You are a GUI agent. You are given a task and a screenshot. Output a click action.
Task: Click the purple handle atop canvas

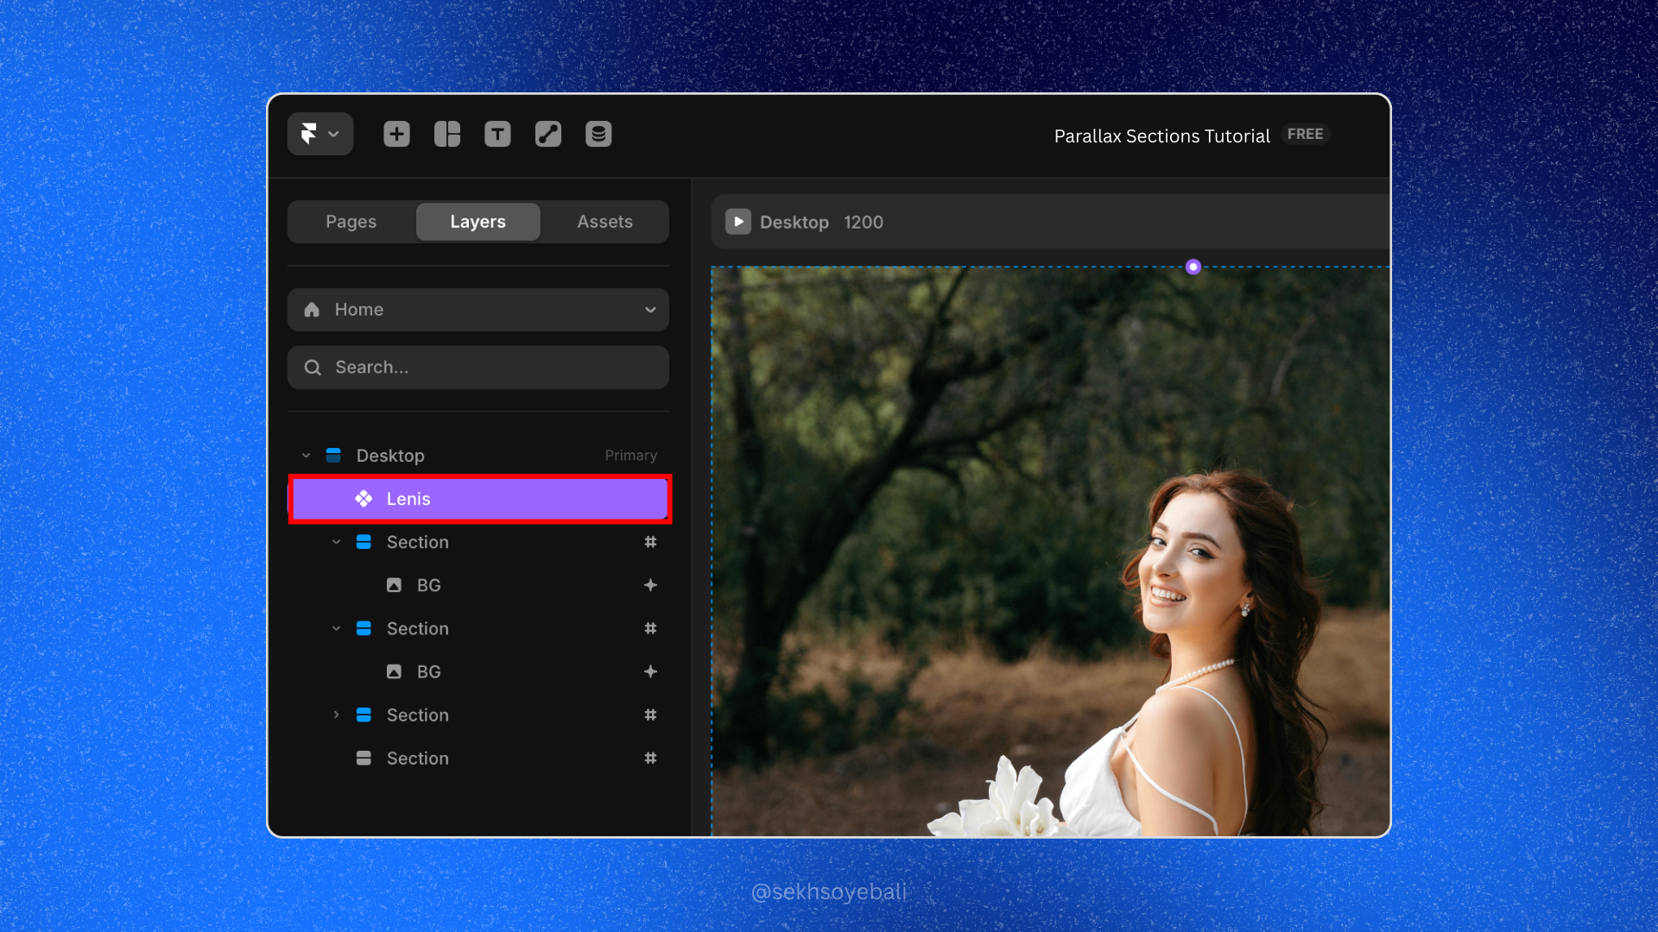(1193, 267)
